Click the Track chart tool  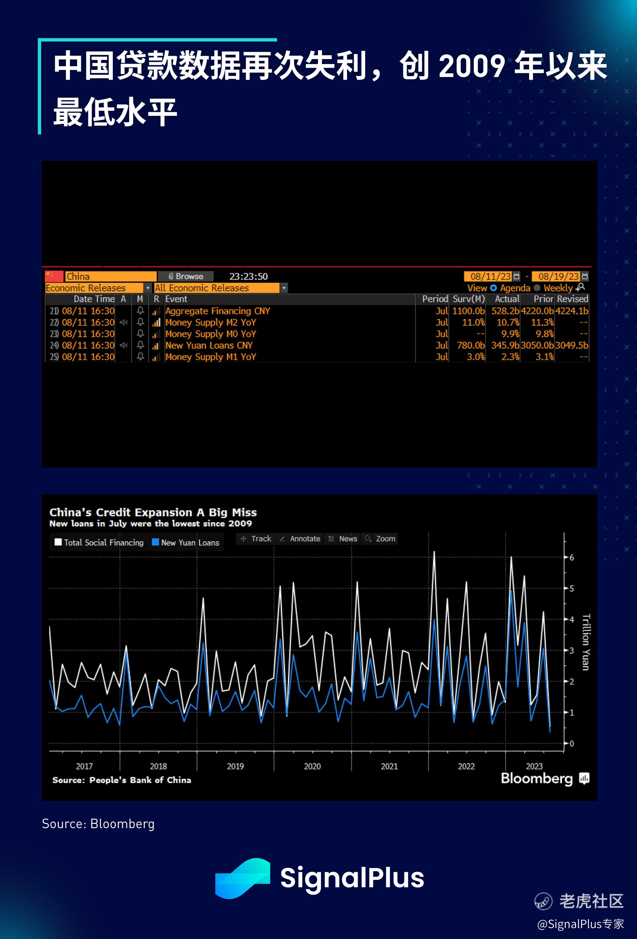pyautogui.click(x=255, y=539)
